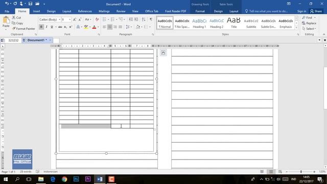Toggle Strikethrough formatting

60,27
